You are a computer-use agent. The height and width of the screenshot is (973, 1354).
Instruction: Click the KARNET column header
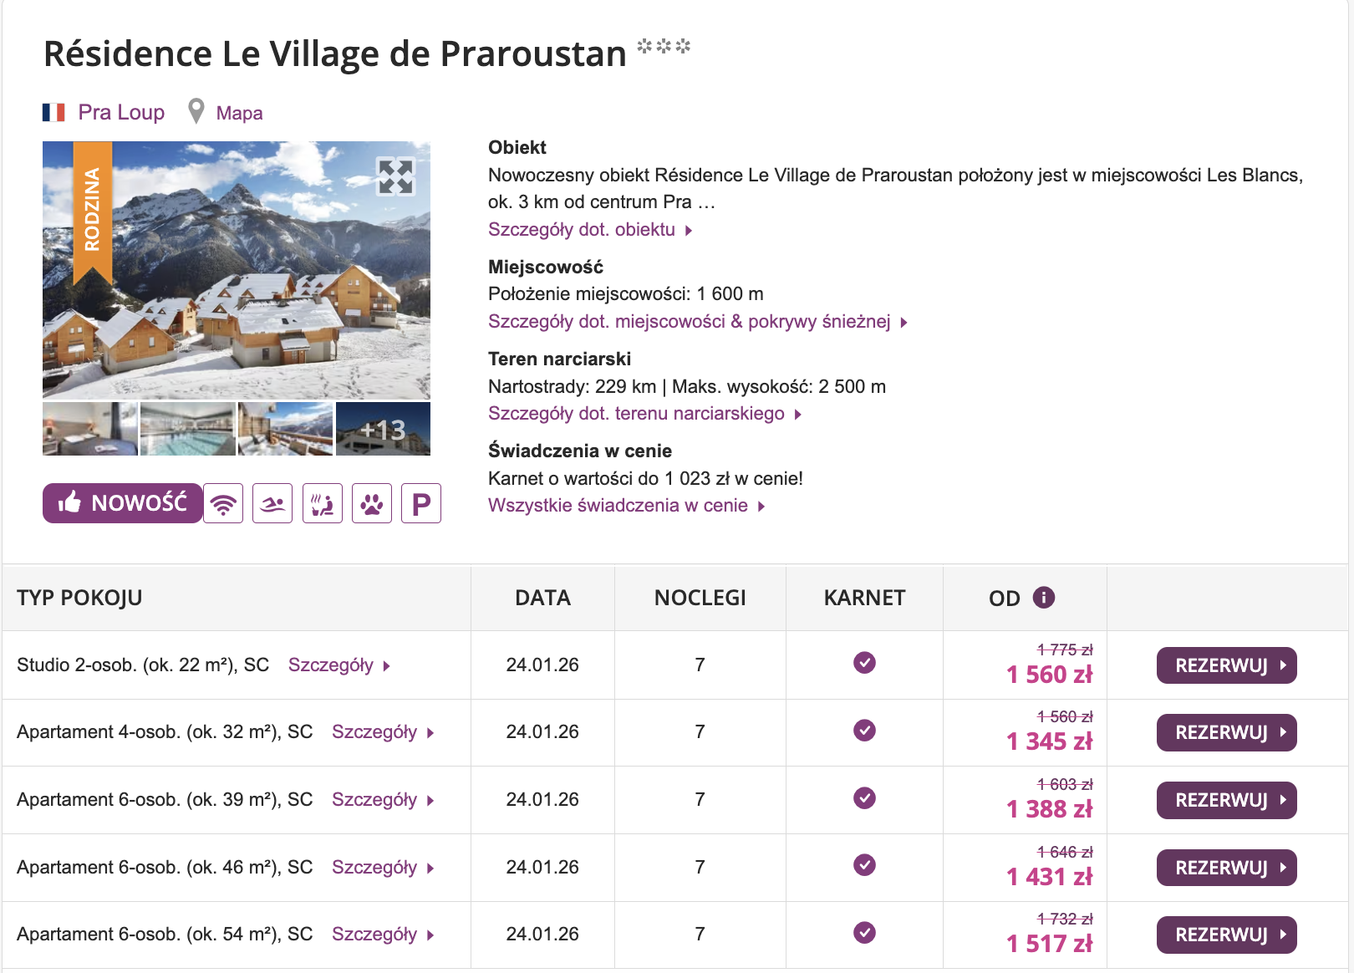863,597
